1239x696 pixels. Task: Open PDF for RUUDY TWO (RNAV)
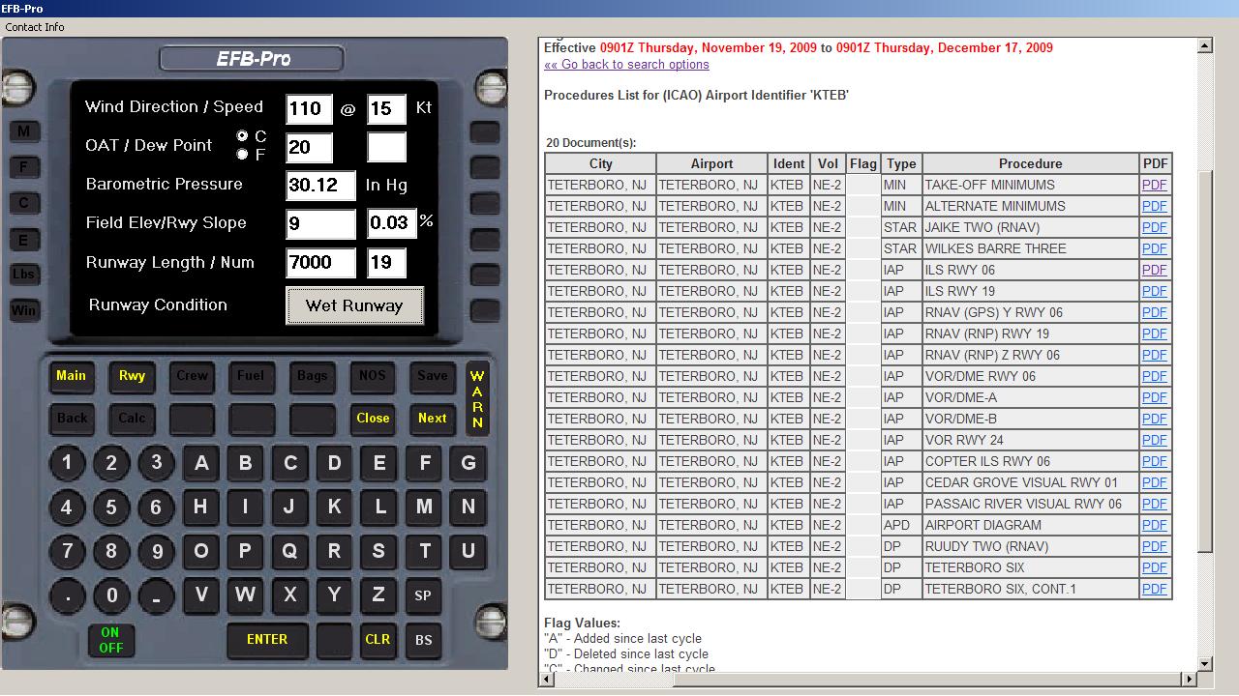[x=1154, y=546]
